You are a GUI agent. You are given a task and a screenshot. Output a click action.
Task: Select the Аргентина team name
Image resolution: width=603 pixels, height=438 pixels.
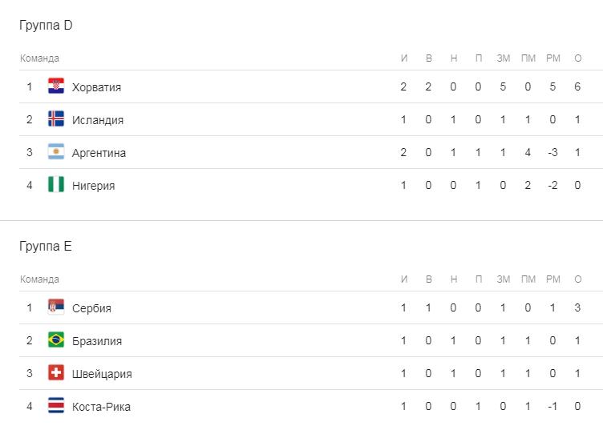click(99, 153)
